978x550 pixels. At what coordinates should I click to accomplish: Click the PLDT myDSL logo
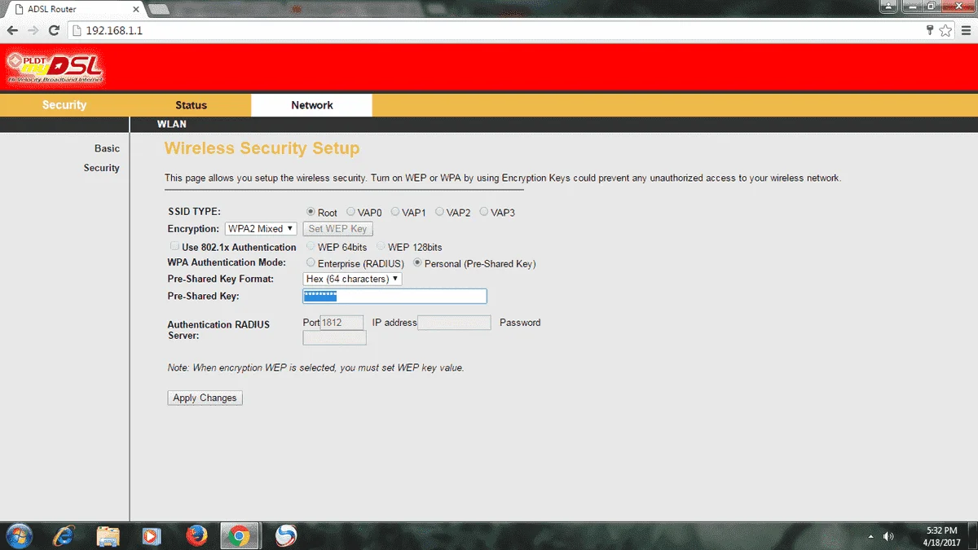pyautogui.click(x=54, y=68)
